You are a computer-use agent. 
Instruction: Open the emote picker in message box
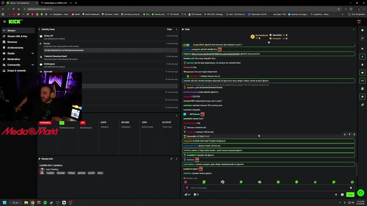(351, 188)
